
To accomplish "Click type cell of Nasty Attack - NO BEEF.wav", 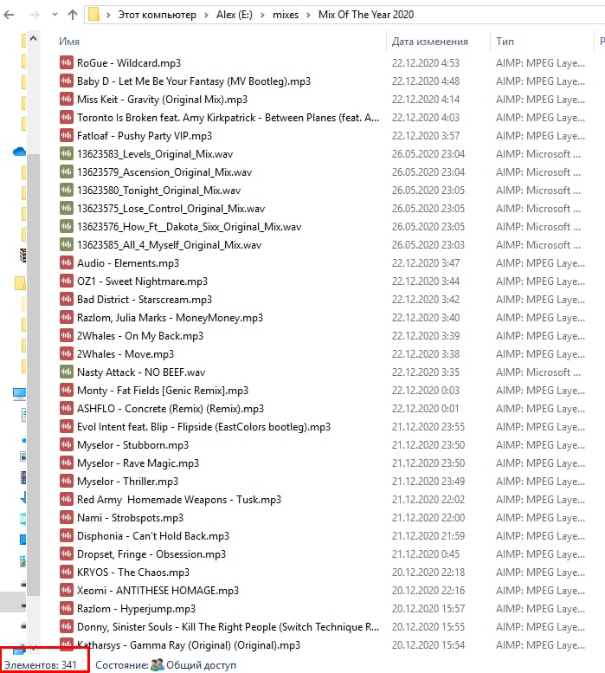I will 538,372.
